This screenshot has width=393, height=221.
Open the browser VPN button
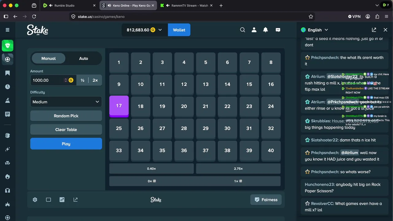tap(354, 17)
